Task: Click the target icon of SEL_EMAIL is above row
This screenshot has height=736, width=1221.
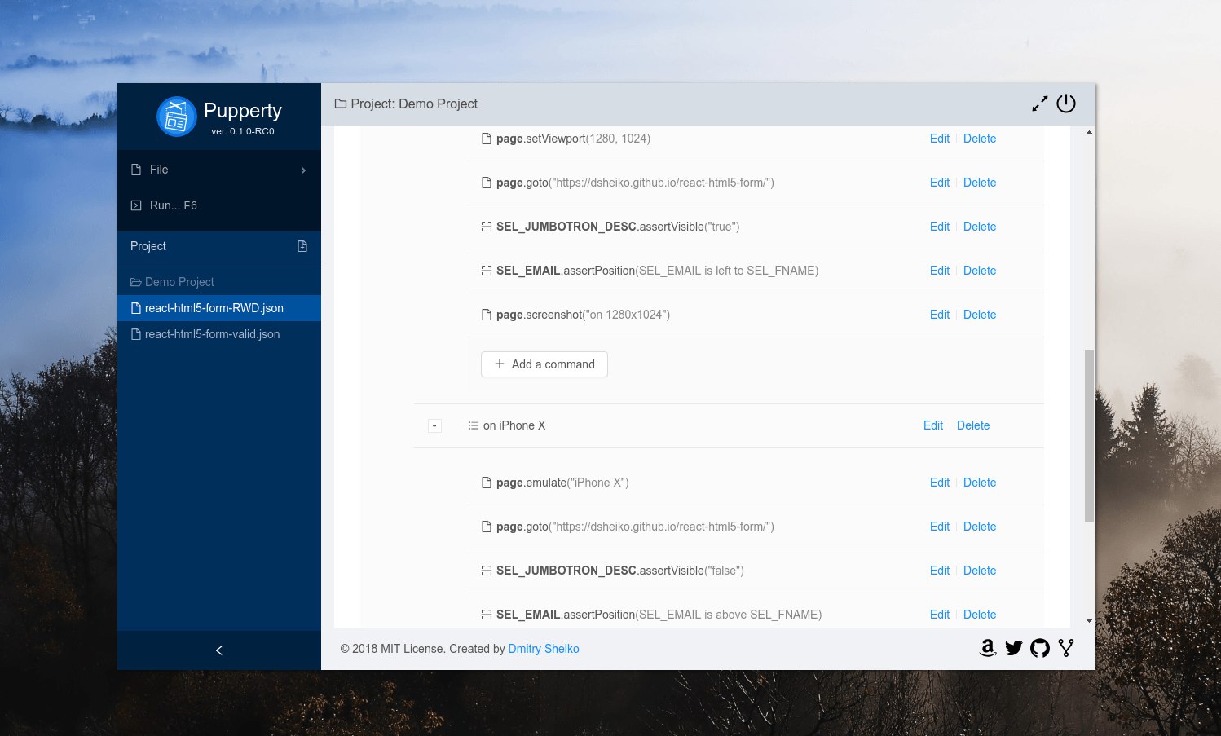Action: pyautogui.click(x=487, y=615)
